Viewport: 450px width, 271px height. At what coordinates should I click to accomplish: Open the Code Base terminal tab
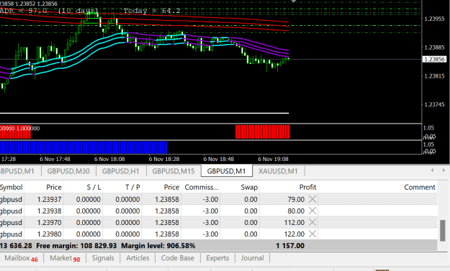point(178,258)
